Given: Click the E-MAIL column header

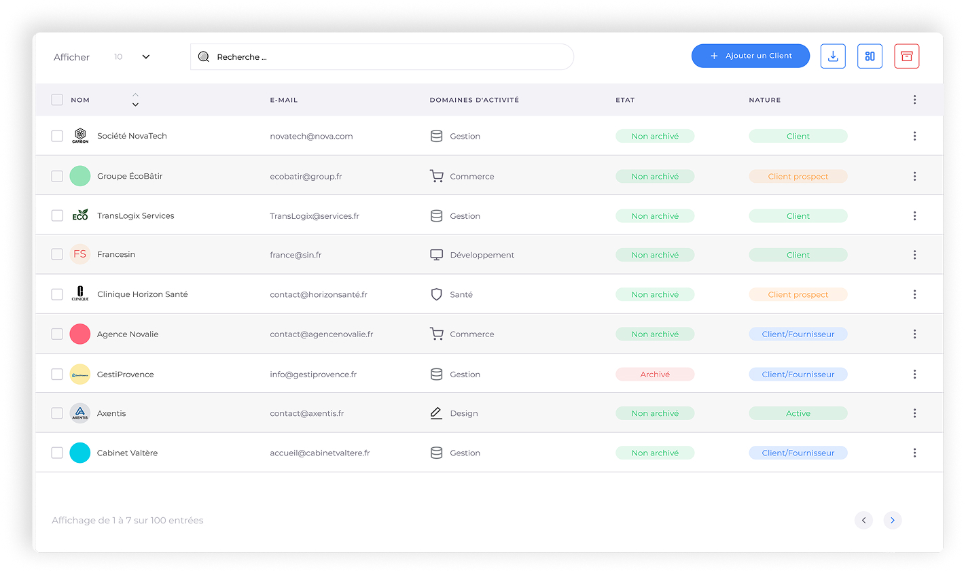Looking at the screenshot, I should pos(283,100).
